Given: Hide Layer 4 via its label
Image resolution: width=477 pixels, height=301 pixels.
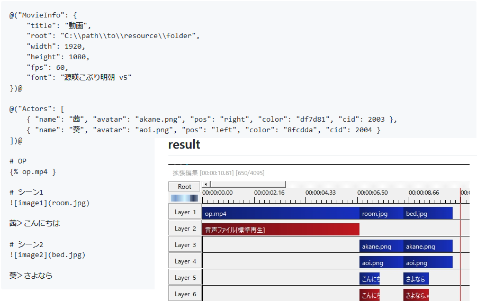Looking at the screenshot, I should (x=185, y=261).
